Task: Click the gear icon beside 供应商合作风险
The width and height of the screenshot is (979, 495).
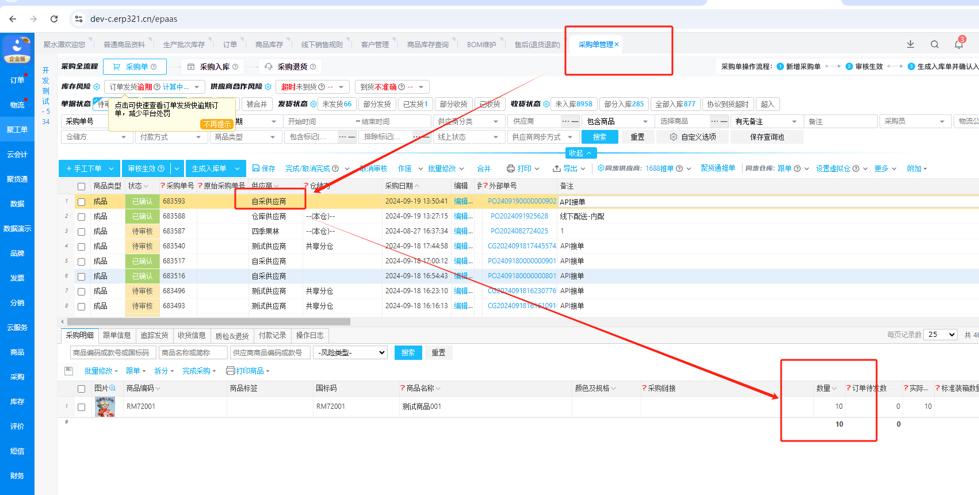Action: pos(268,87)
